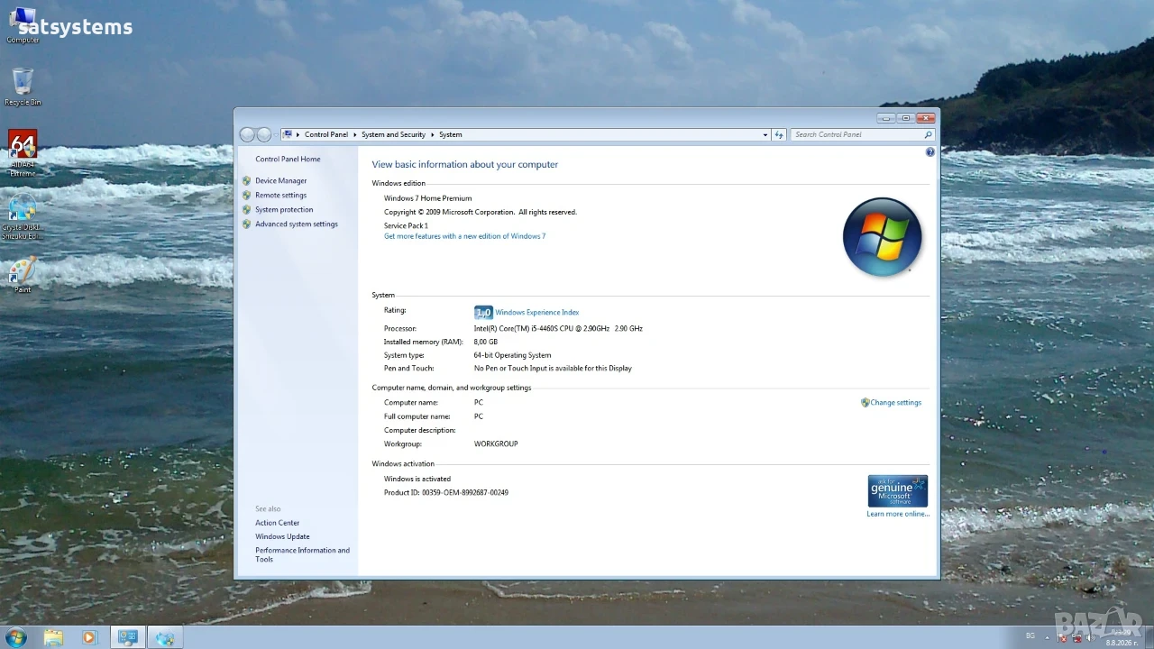
Task: Expand the arrow after Control Panel breadcrumb
Action: [355, 134]
